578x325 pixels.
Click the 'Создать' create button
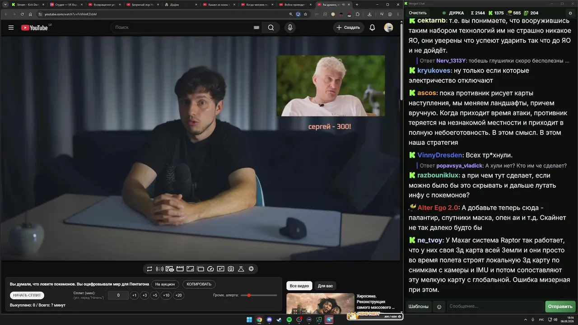point(349,28)
